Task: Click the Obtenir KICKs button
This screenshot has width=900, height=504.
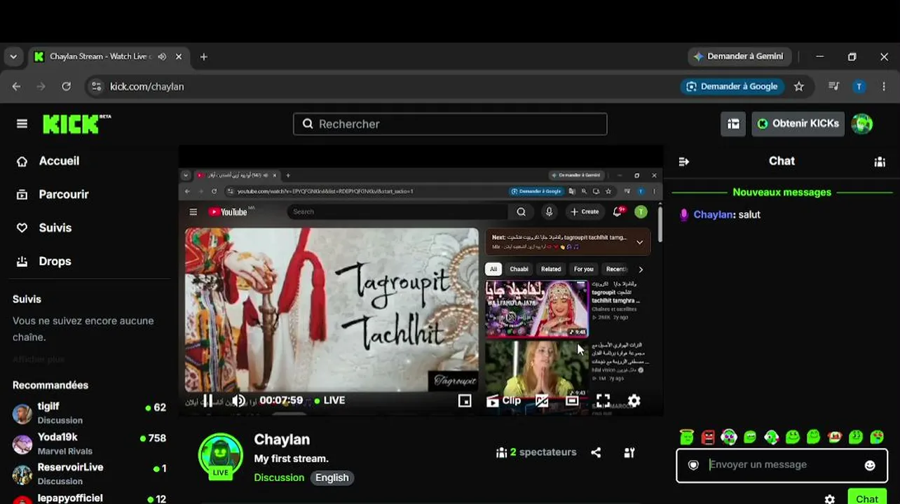Action: (798, 124)
